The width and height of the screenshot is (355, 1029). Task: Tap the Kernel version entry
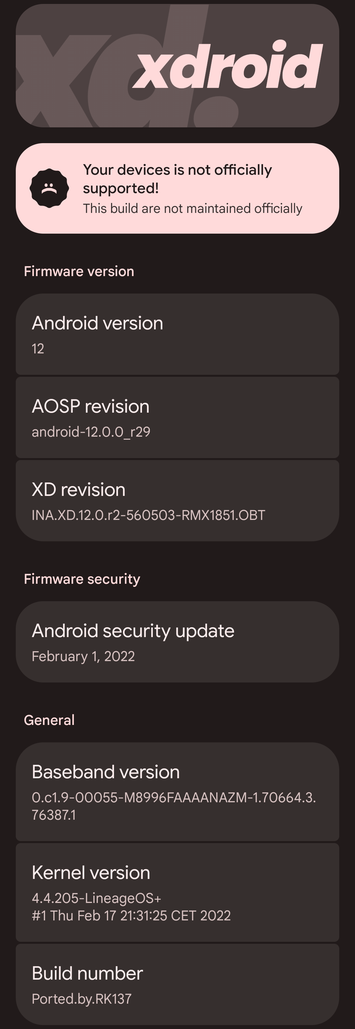point(177,892)
